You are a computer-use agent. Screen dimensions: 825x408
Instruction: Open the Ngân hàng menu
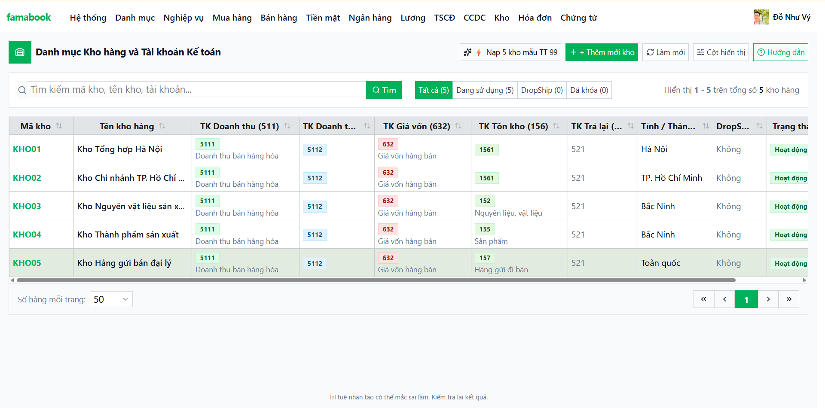coord(370,18)
